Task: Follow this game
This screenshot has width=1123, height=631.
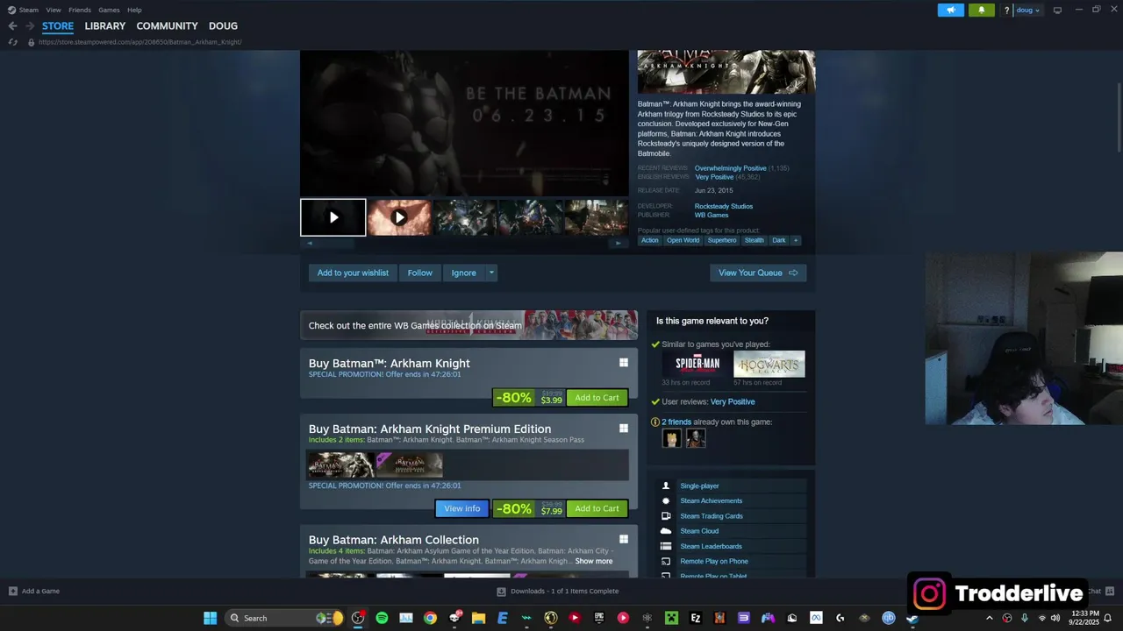Action: (x=419, y=273)
